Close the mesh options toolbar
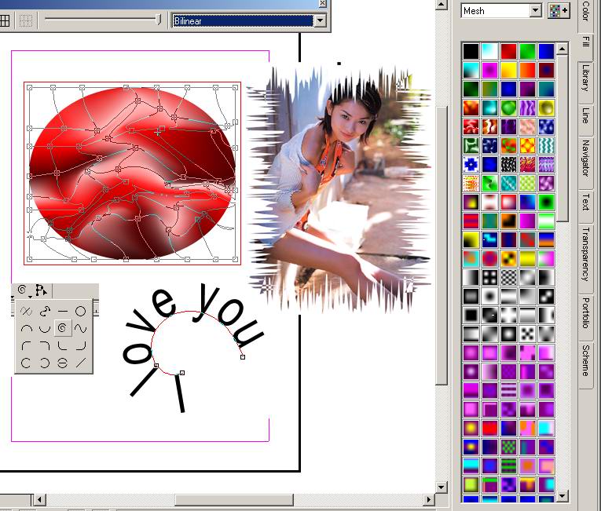601x511 pixels. point(322,3)
